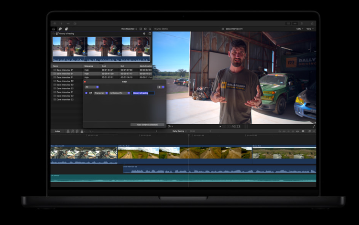Viewport: 359px width, 225px height.
Task: Open browser settings gear icon
Action: click(144, 34)
